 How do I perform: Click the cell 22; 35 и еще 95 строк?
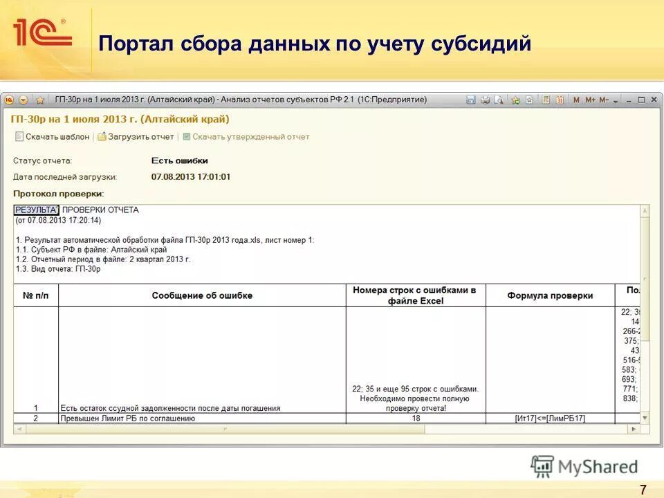[x=416, y=360]
